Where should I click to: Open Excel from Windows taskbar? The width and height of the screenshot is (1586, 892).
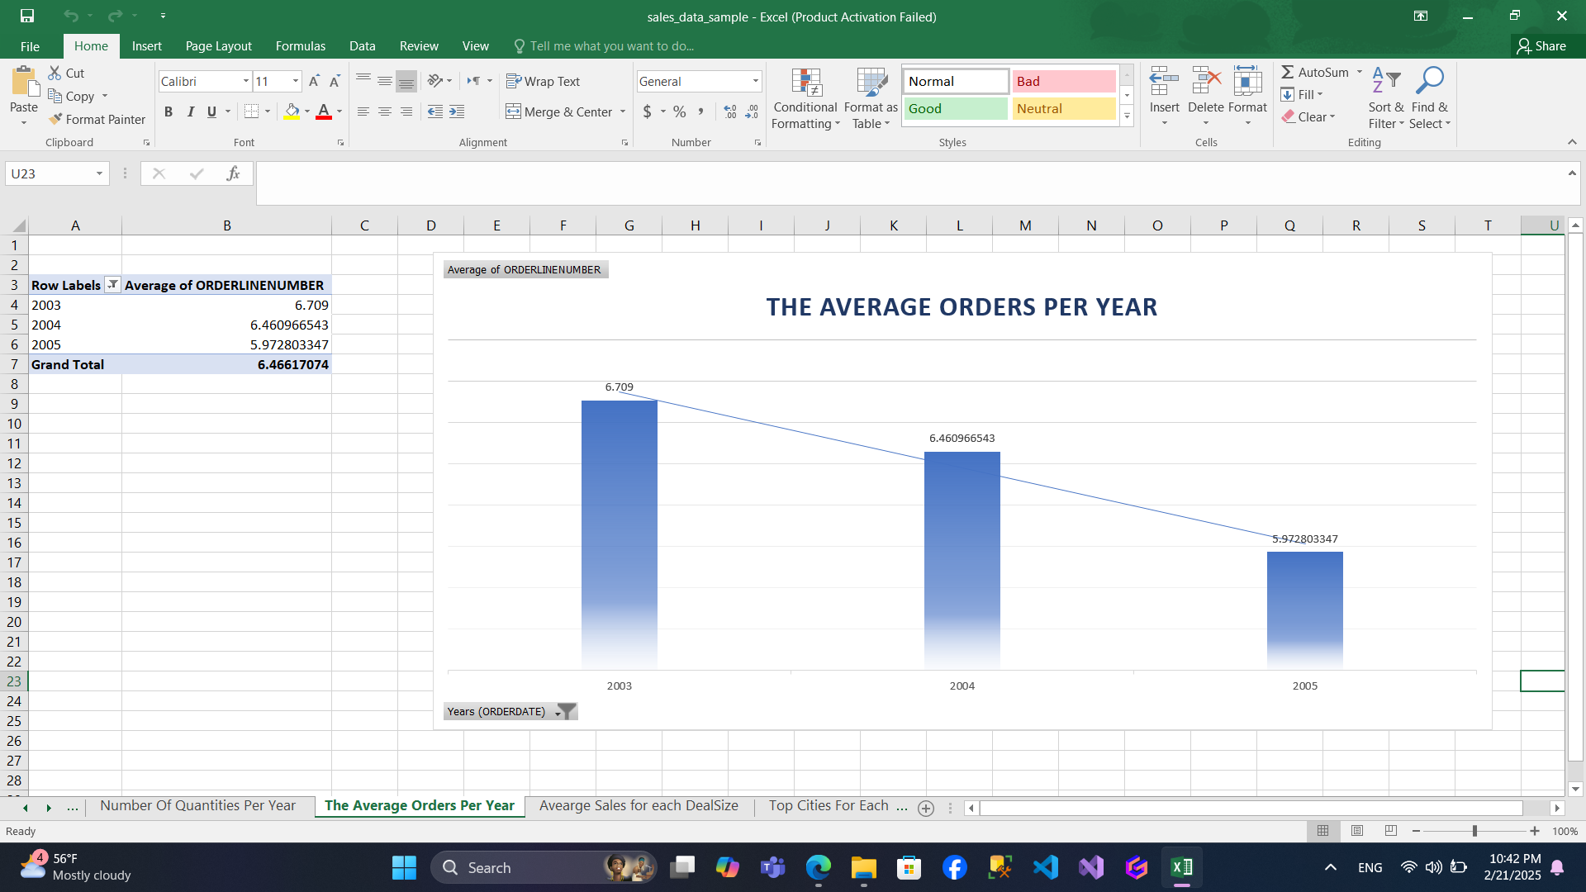click(1181, 867)
